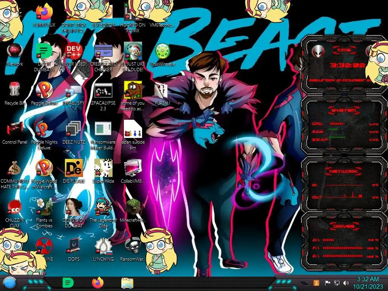This screenshot has width=388, height=291.
Task: Open the DEEZ NUTZ shortcut
Action: pyautogui.click(x=74, y=129)
